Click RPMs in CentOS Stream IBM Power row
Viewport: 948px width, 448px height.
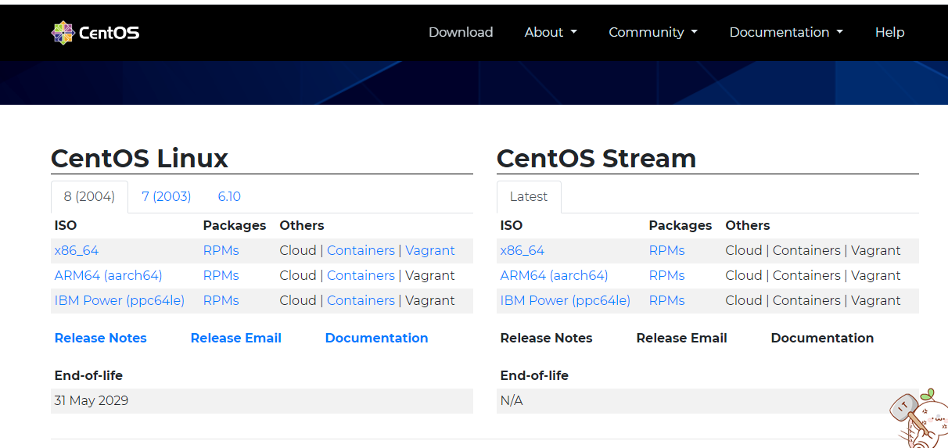666,300
